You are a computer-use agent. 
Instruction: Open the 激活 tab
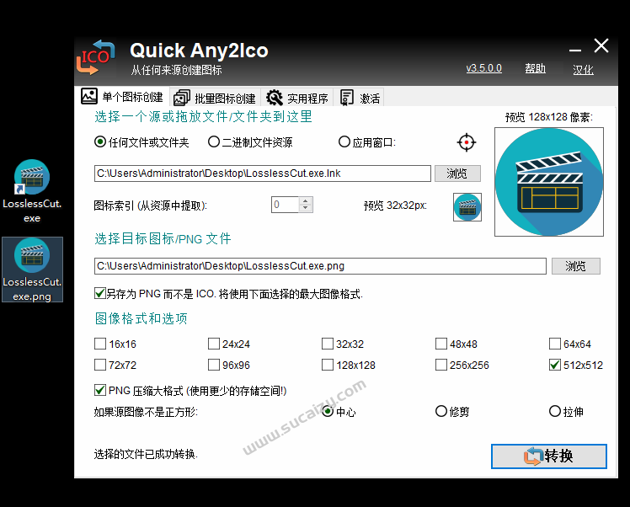coord(360,98)
